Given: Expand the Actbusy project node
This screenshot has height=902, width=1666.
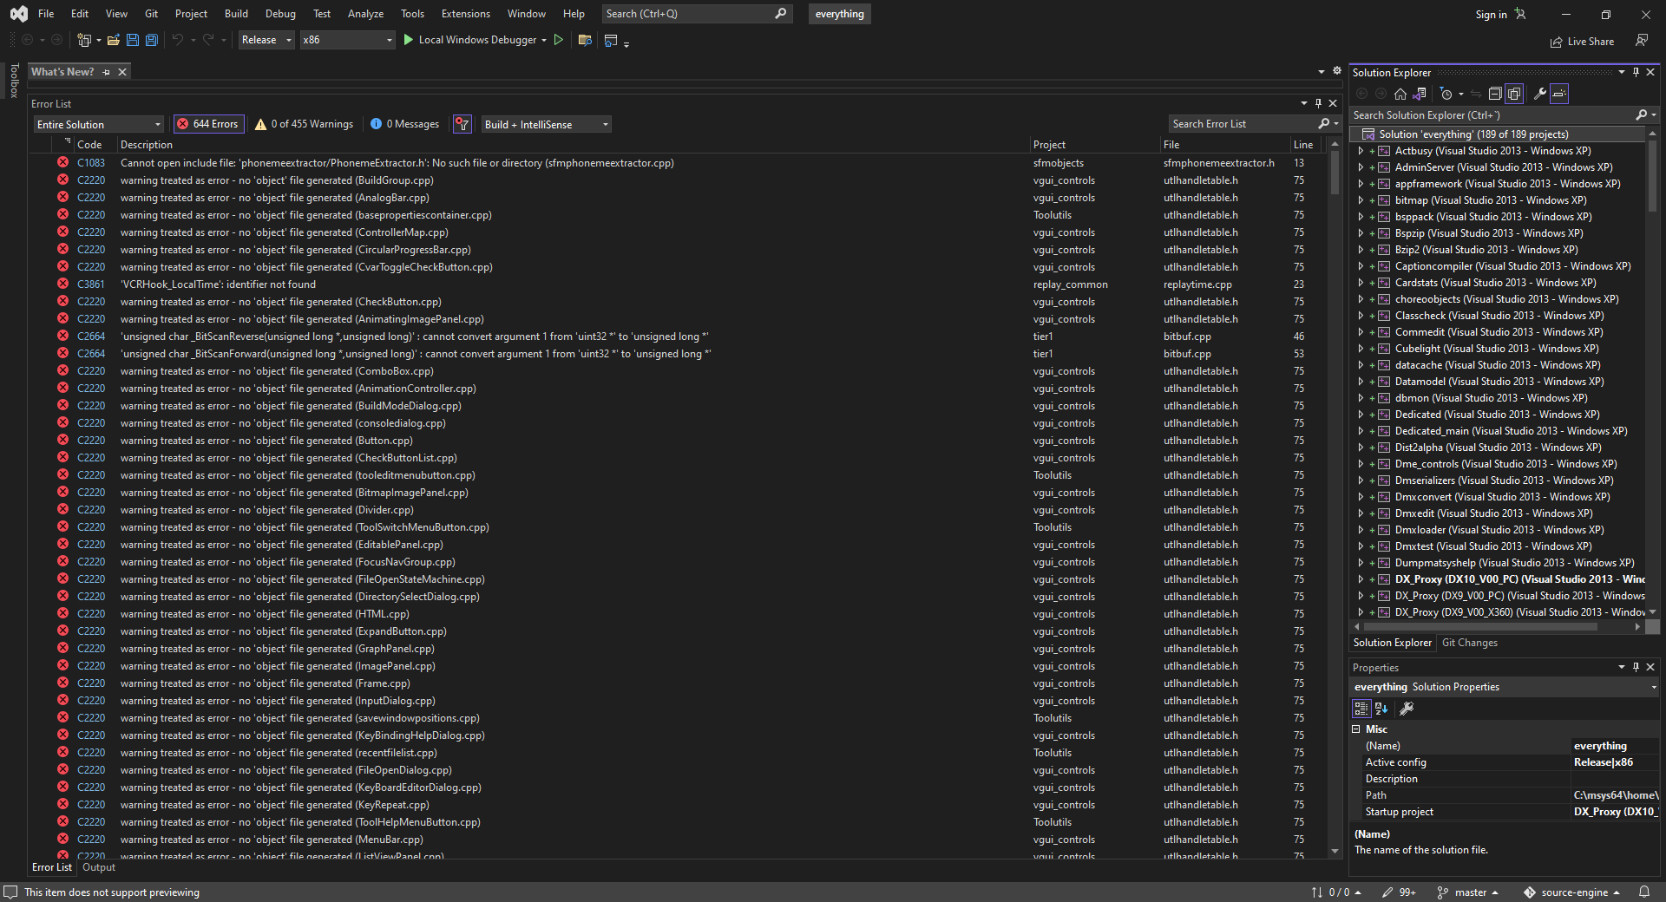Looking at the screenshot, I should pos(1361,151).
